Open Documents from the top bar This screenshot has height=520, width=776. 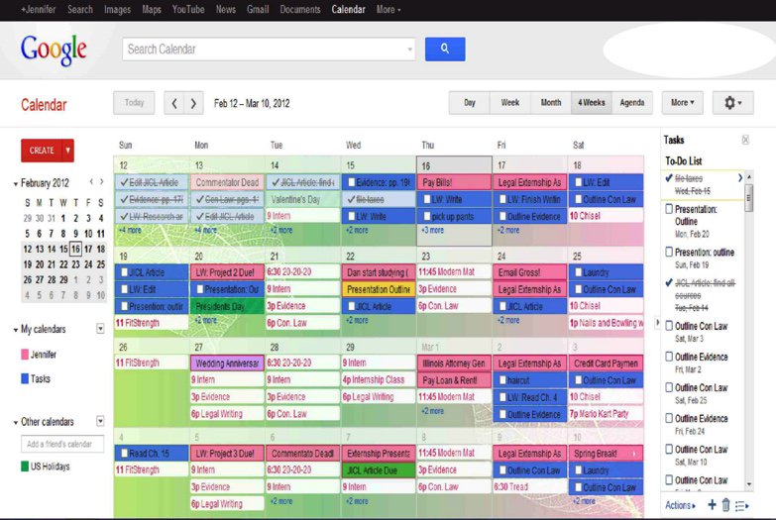(300, 9)
